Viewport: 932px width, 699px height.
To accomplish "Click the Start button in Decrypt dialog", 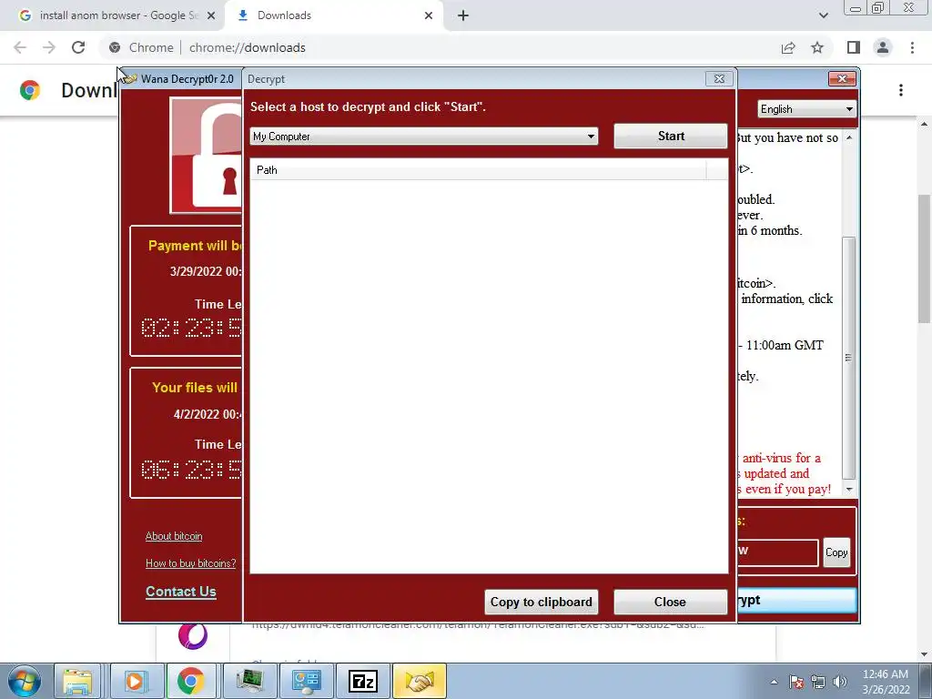I will click(671, 137).
